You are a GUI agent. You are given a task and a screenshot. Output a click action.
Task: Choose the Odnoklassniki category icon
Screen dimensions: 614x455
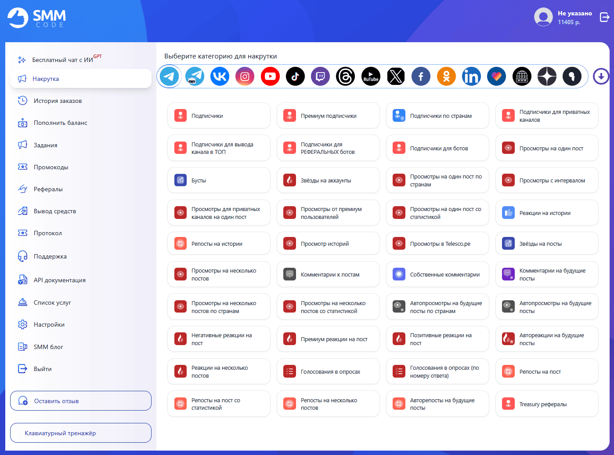coord(446,76)
